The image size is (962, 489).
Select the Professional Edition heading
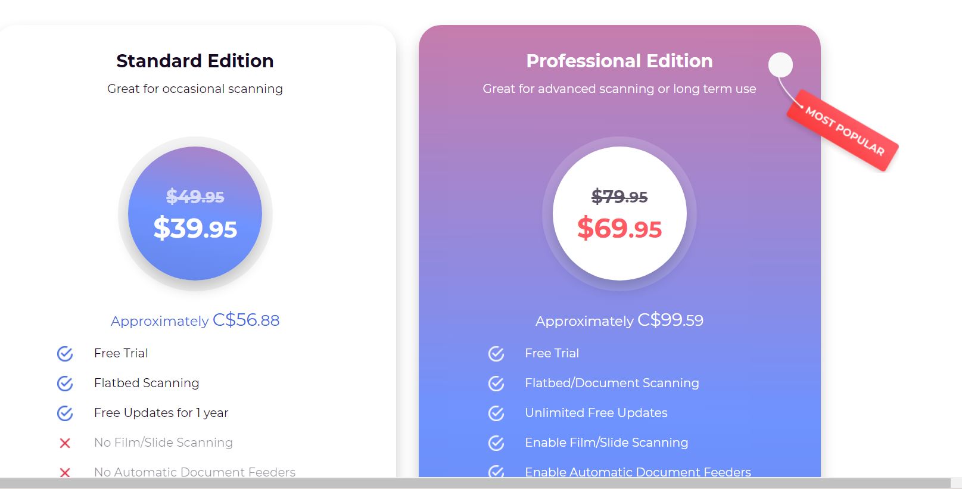coord(619,61)
